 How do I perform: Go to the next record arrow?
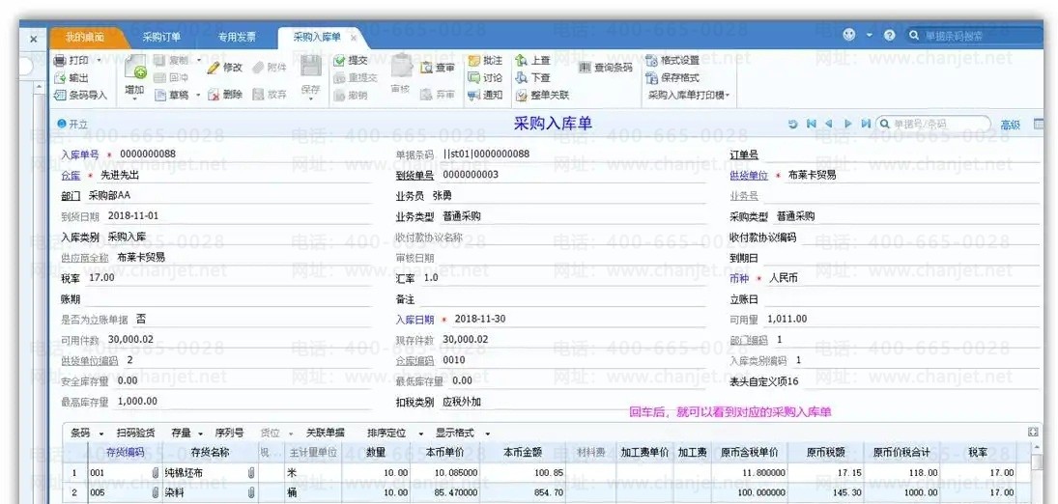click(848, 125)
